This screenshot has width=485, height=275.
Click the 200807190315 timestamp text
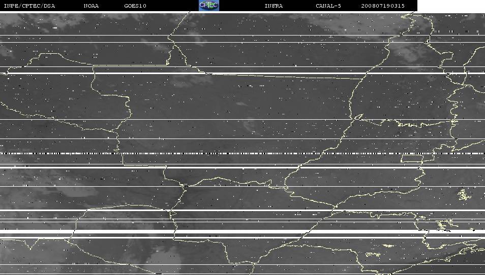pos(383,6)
